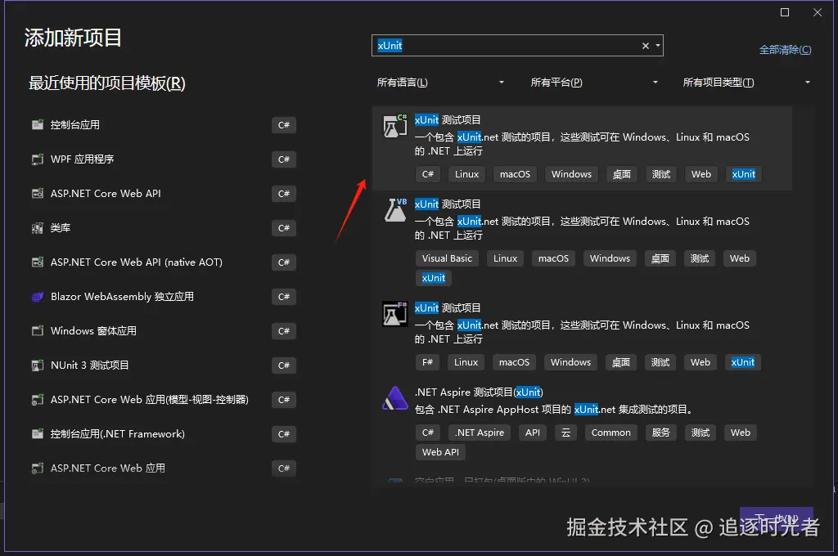Click the F# tag on third xUnit result
This screenshot has width=838, height=556.
point(427,362)
